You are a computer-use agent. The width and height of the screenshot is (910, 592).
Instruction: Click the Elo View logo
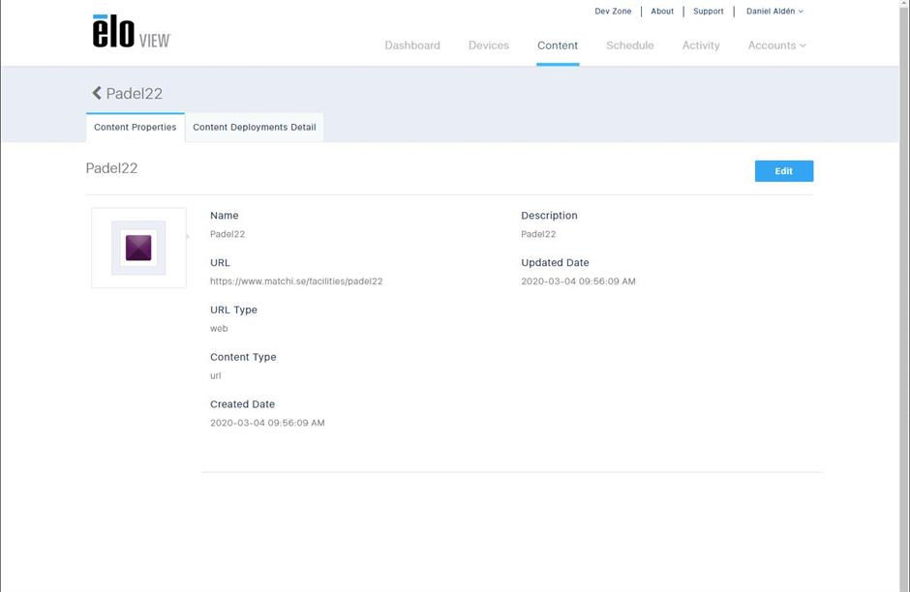point(131,32)
